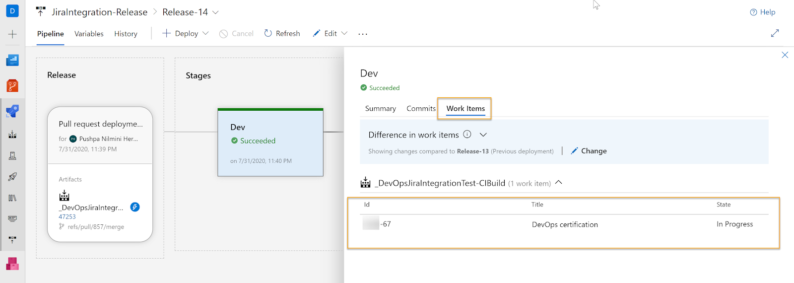Open Azure Boards sidebar icon
The height and width of the screenshot is (283, 794).
pyautogui.click(x=12, y=61)
